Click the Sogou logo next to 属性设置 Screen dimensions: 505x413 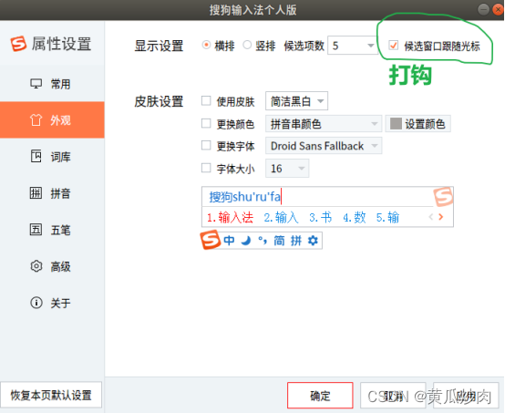point(18,44)
